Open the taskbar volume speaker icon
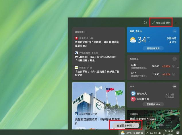 156,133
